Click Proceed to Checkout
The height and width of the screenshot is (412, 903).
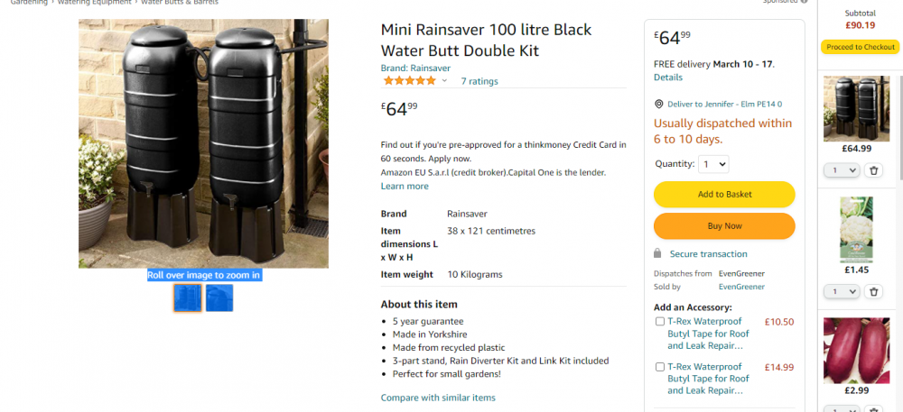(861, 47)
